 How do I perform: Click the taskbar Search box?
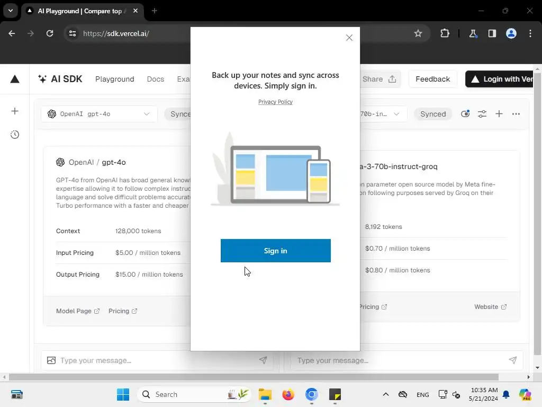[195, 394]
